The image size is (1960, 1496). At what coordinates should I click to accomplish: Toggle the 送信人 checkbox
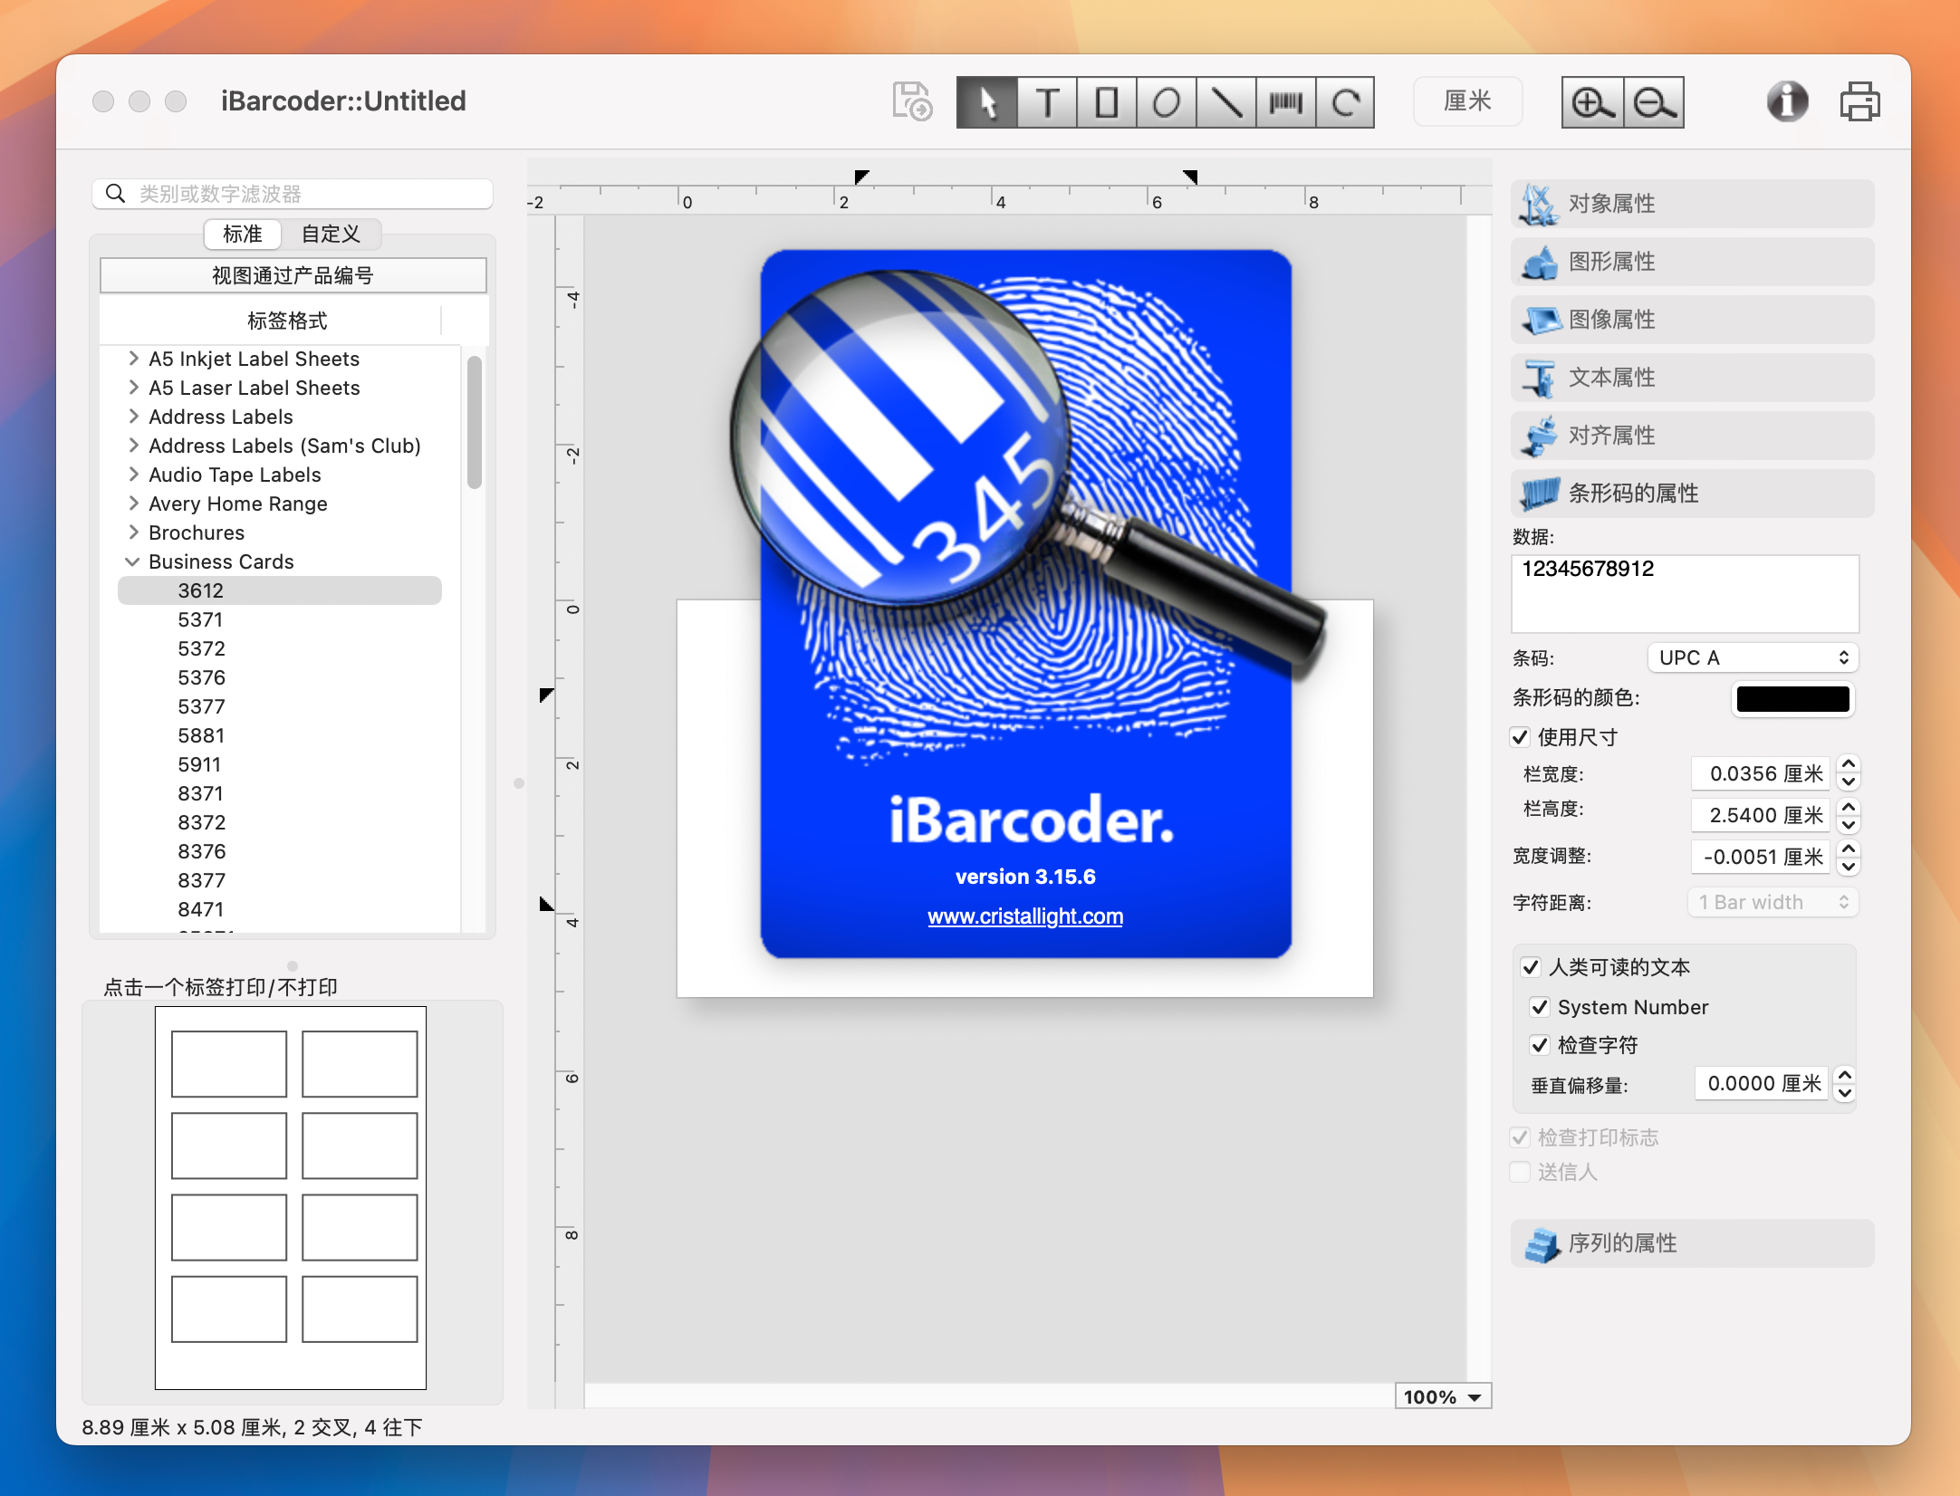click(x=1521, y=1172)
